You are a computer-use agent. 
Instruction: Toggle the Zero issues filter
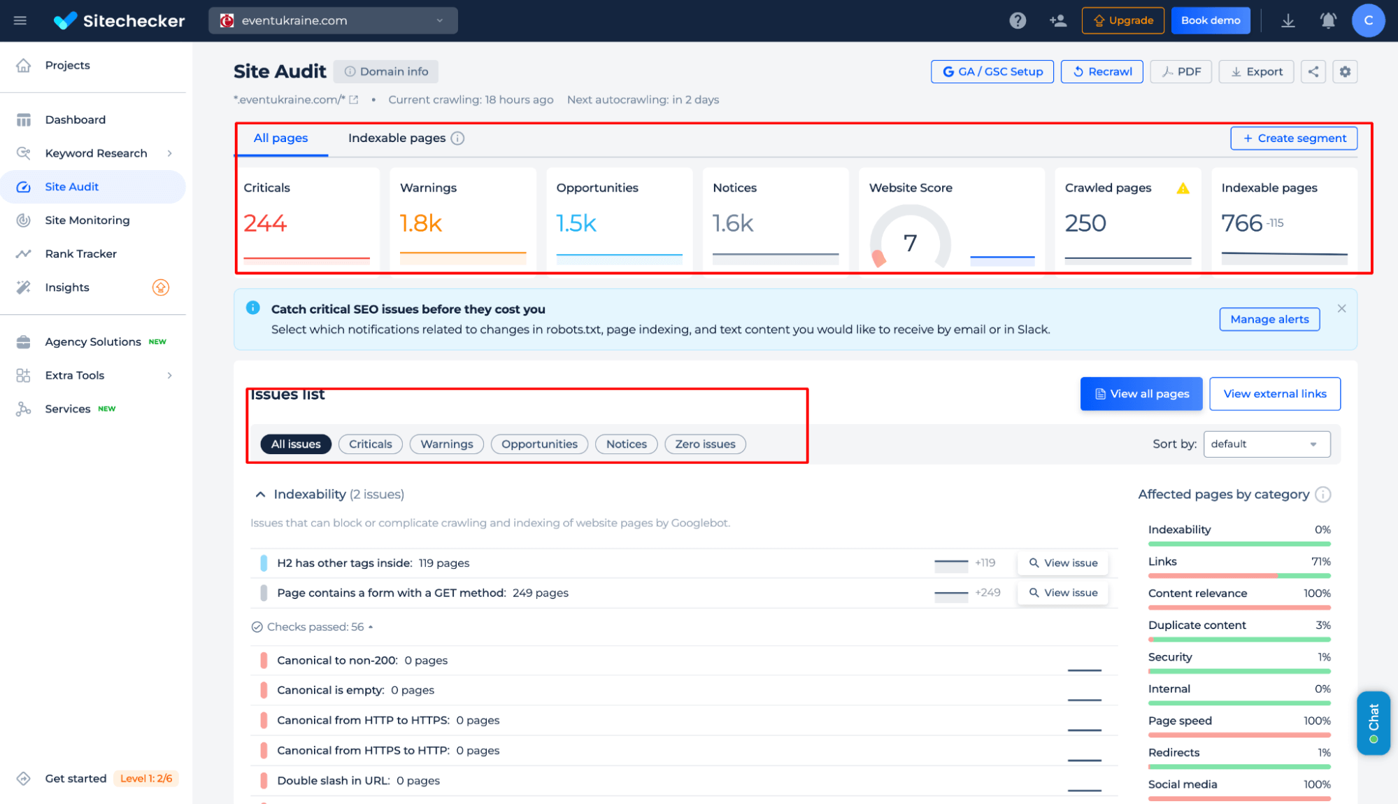tap(706, 444)
